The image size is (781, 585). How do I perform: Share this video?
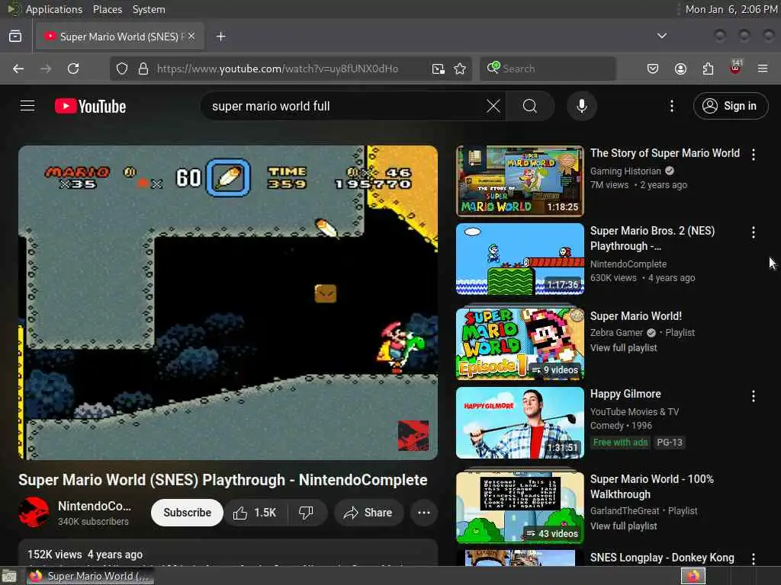368,513
